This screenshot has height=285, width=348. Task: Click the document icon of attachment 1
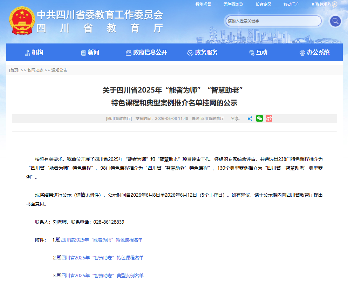coord(58,239)
